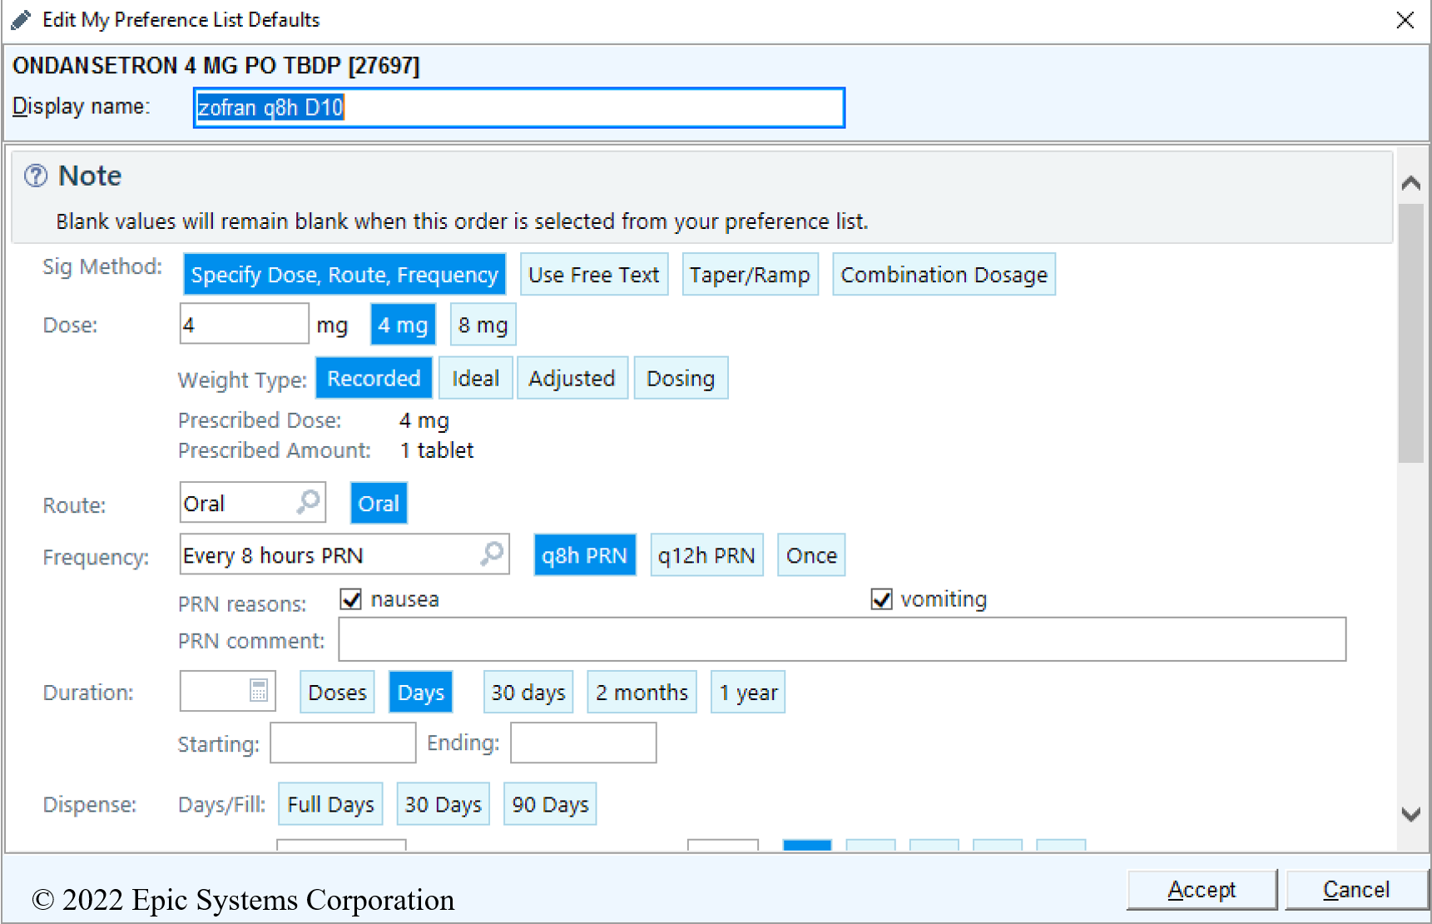Viewport: 1432px width, 924px height.
Task: Switch Sig Method to Use Free Text
Action: point(593,275)
